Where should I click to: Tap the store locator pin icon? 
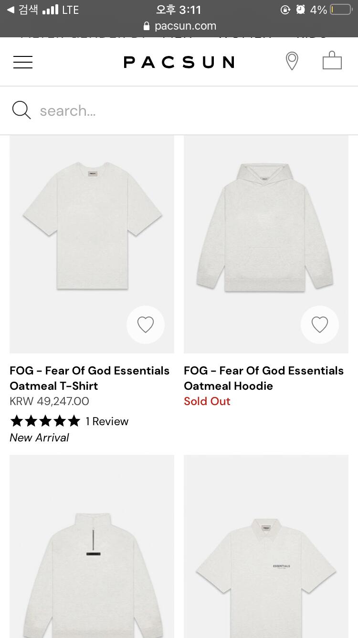[x=292, y=62]
